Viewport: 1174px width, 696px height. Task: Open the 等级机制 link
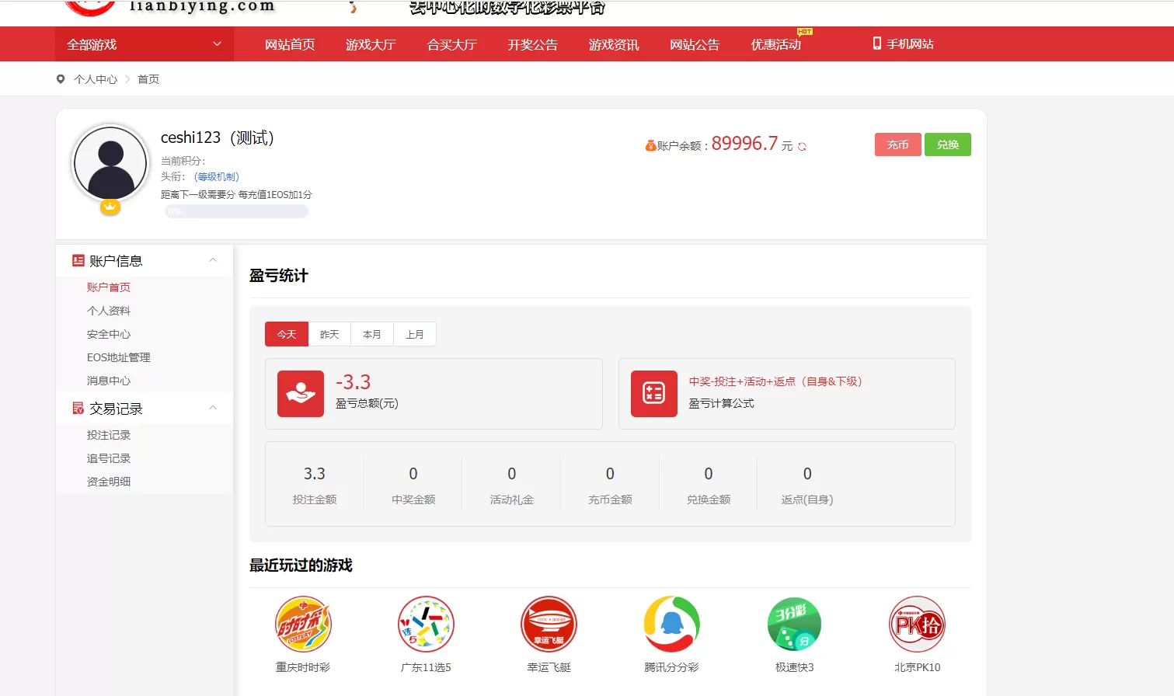[x=216, y=176]
